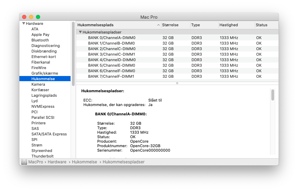Select row BANK 7/ChannelF-DIMM1
This screenshot has width=298, height=191.
pyautogui.click(x=177, y=76)
